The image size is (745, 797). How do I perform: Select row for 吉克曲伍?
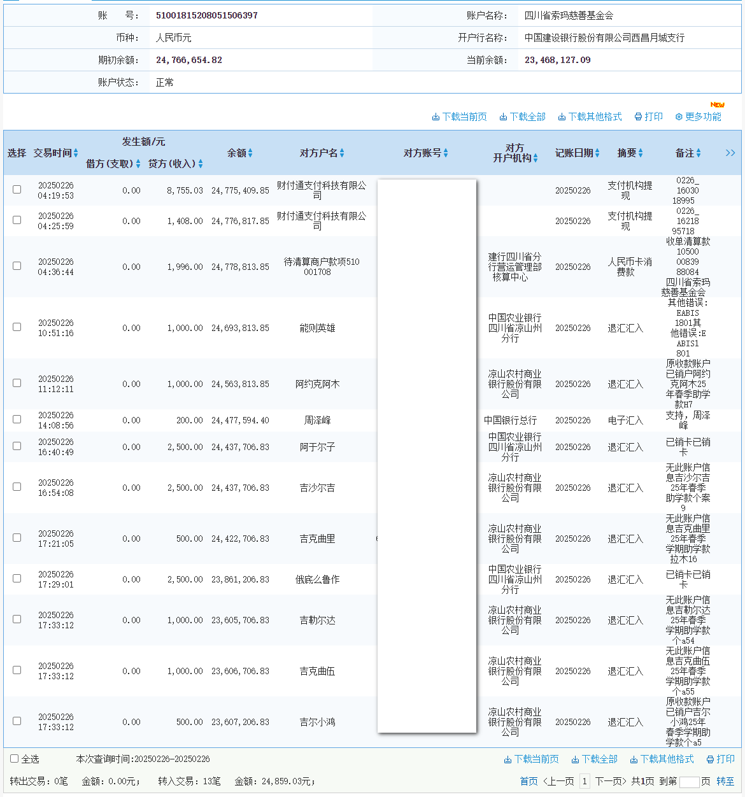(x=17, y=670)
